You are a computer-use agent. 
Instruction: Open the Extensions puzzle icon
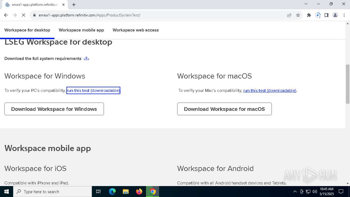[x=309, y=15]
